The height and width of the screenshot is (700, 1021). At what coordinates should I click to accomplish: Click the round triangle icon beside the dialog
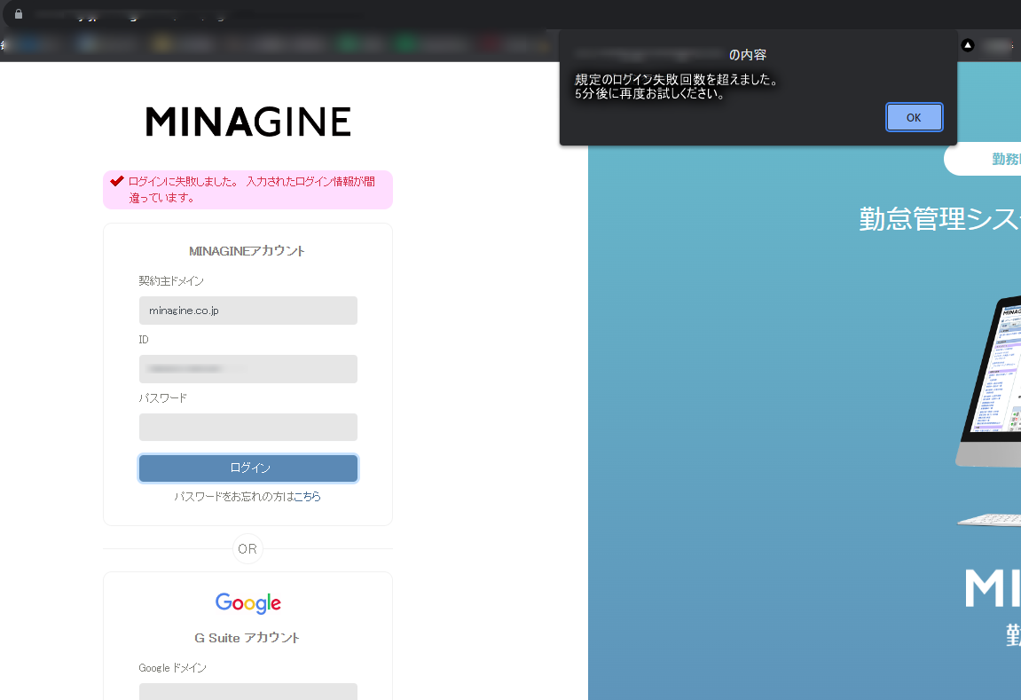click(x=968, y=45)
